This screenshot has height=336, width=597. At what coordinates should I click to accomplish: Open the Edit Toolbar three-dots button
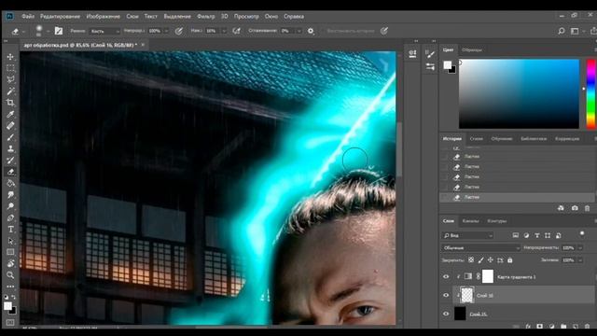point(10,287)
